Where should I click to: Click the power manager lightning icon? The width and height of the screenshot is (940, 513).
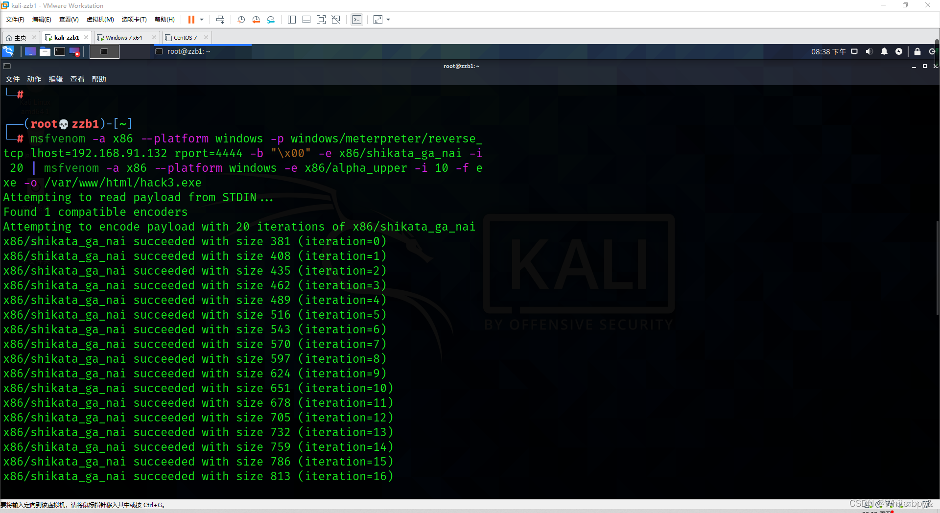(899, 51)
